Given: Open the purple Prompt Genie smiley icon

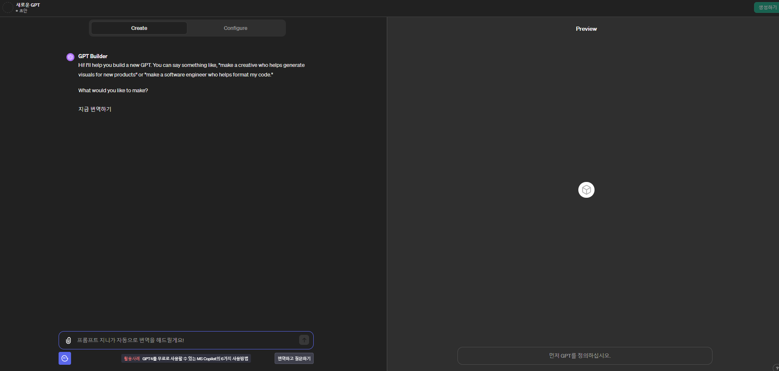Looking at the screenshot, I should tap(65, 358).
